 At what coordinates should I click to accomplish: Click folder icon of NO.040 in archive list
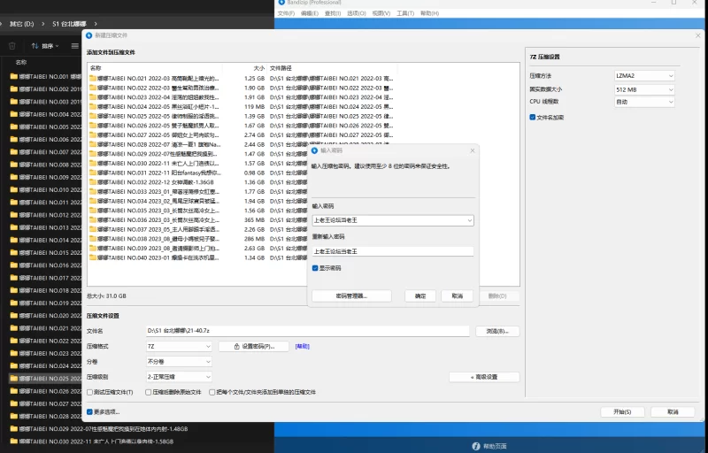pos(93,257)
